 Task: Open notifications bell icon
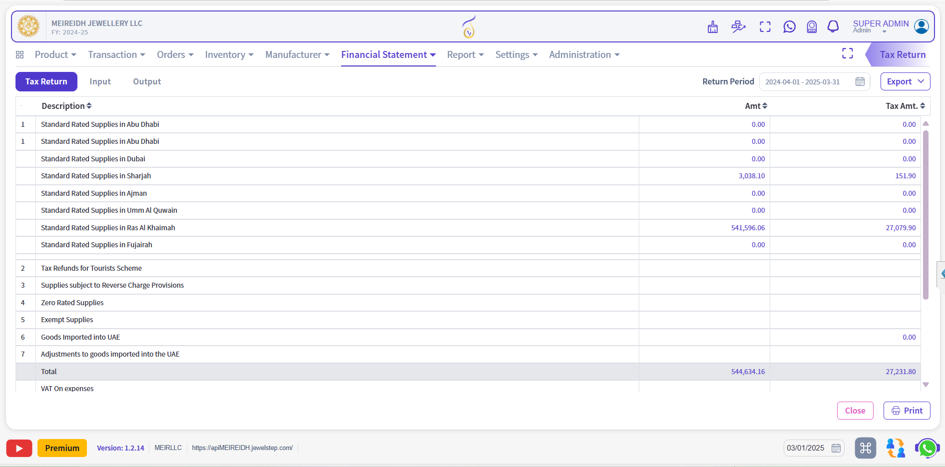tap(833, 26)
